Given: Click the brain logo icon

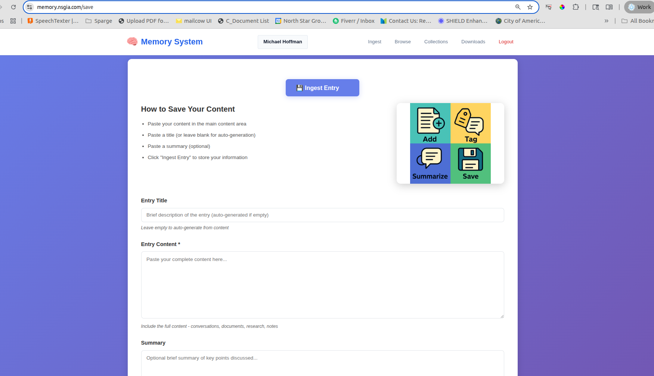Looking at the screenshot, I should click(132, 41).
